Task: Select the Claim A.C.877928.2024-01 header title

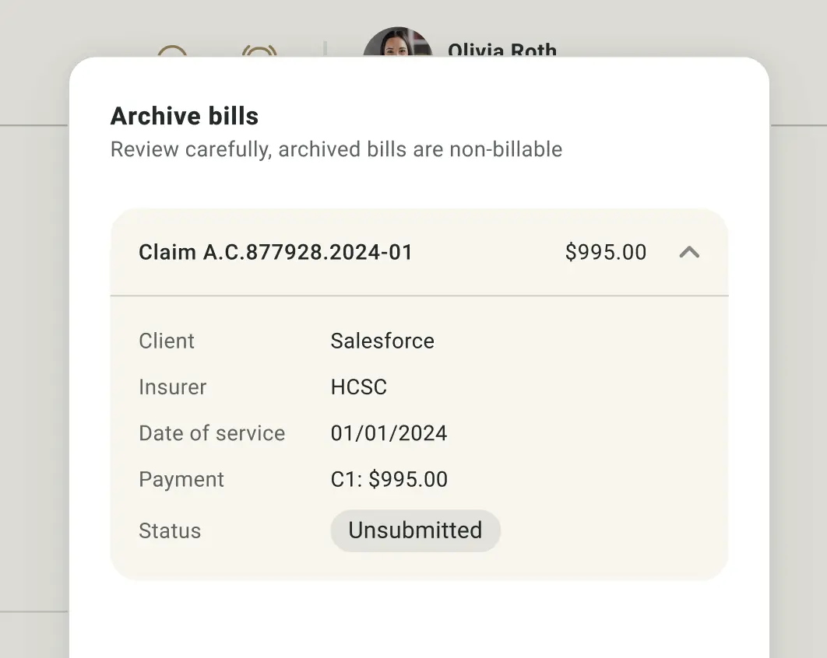Action: (276, 252)
